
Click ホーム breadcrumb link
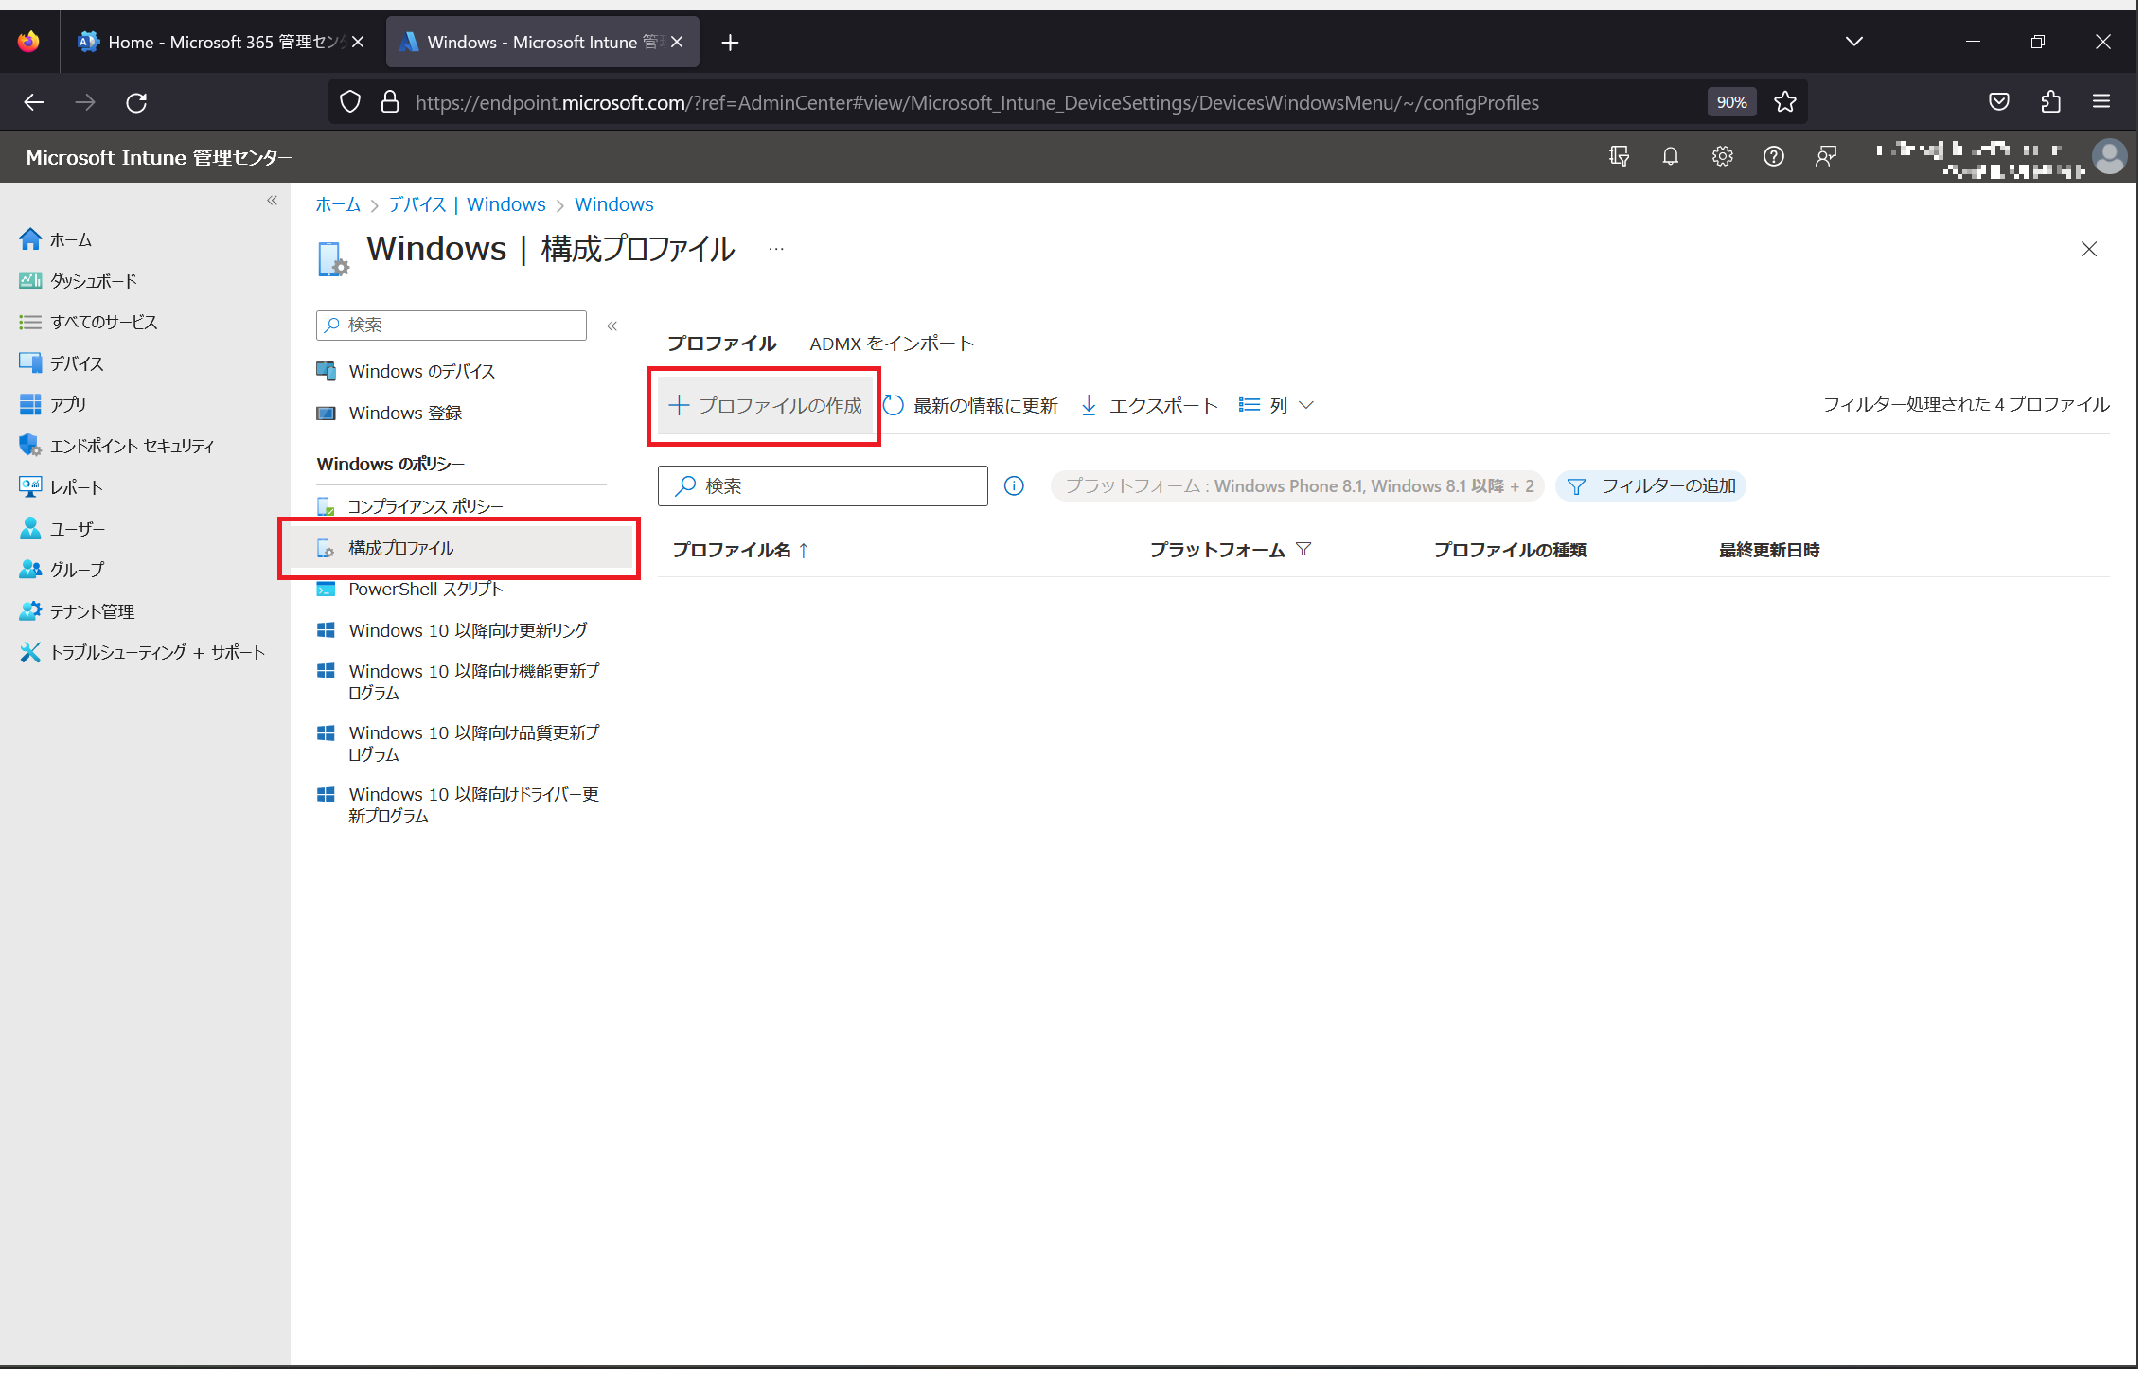(339, 205)
